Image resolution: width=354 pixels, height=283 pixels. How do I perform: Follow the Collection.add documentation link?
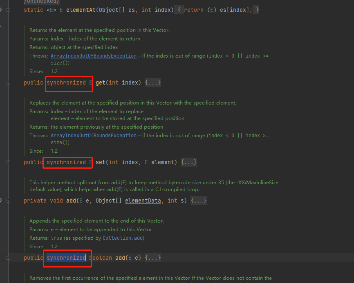[x=123, y=238]
